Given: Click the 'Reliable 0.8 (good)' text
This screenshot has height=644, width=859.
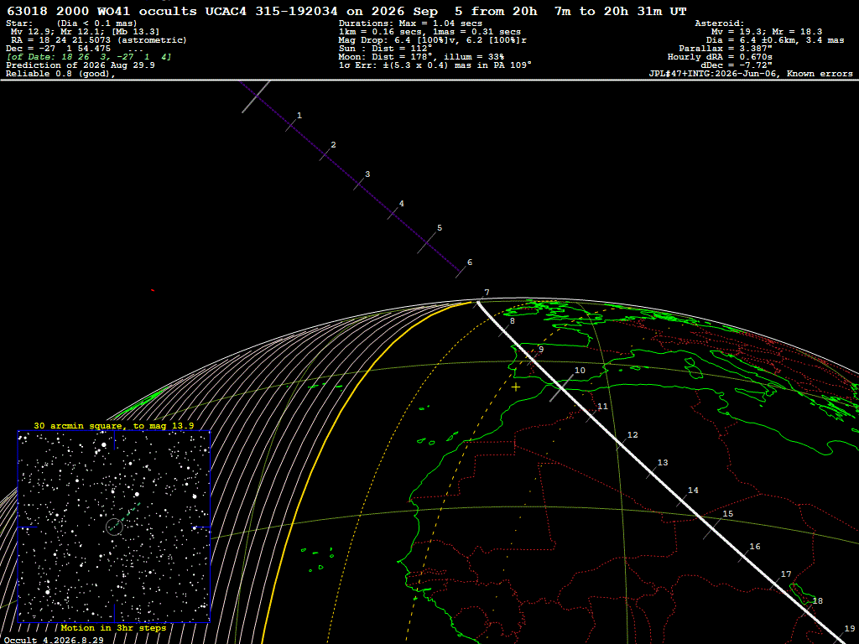Looking at the screenshot, I should [x=60, y=74].
